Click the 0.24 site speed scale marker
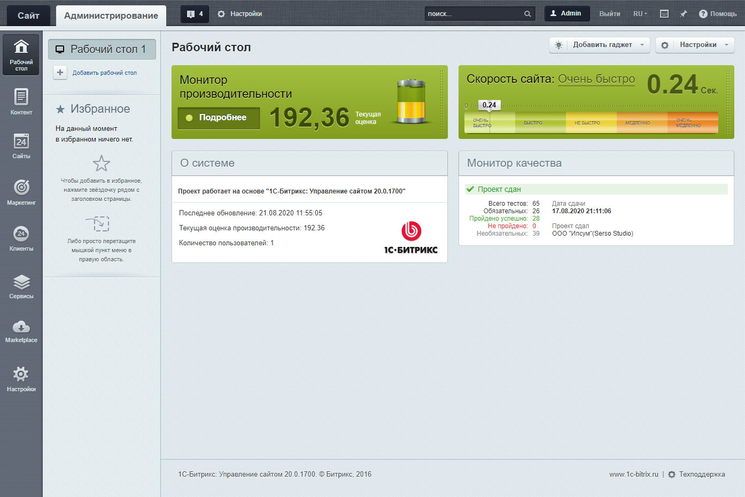745x497 pixels. pyautogui.click(x=489, y=105)
